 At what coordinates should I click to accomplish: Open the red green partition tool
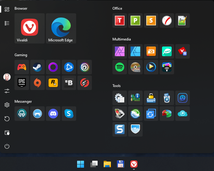167,114
